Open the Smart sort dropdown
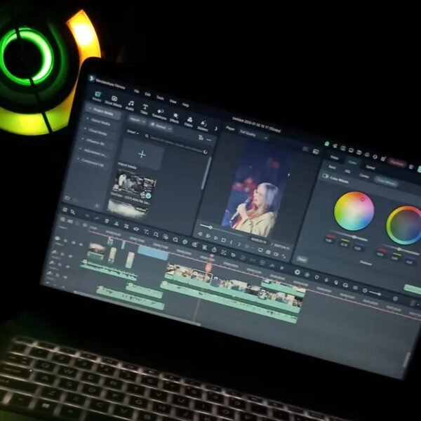The image size is (421, 421). [133, 132]
